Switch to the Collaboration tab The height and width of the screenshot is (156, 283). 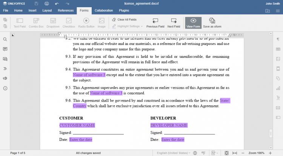[x=103, y=11]
